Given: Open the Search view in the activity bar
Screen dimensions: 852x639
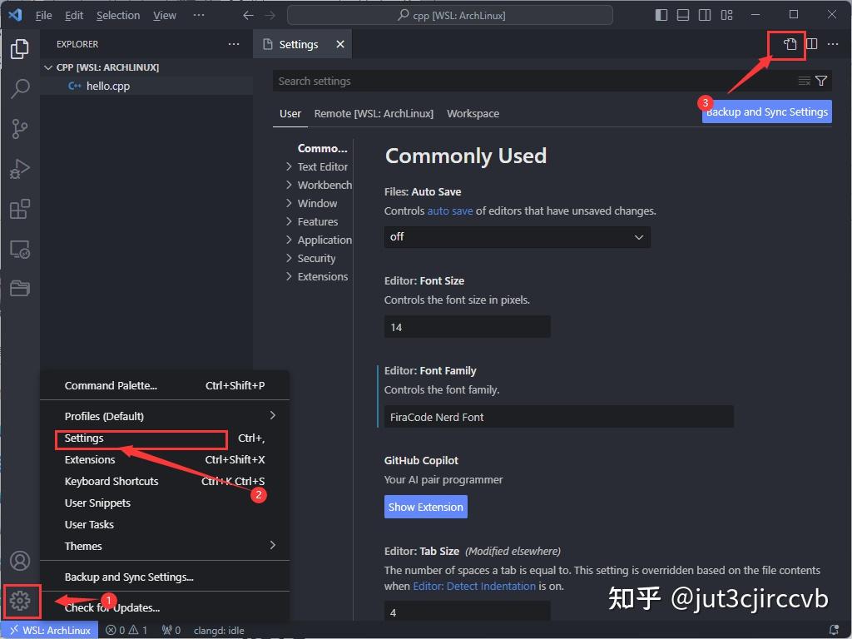Looking at the screenshot, I should tap(22, 88).
